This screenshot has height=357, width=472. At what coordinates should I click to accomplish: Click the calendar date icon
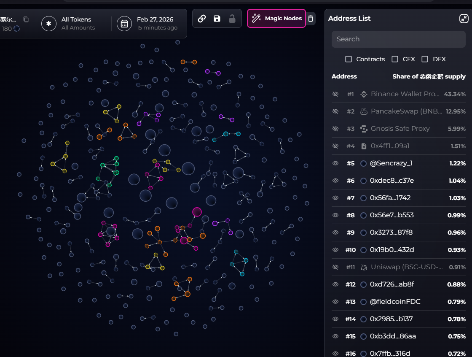(124, 24)
